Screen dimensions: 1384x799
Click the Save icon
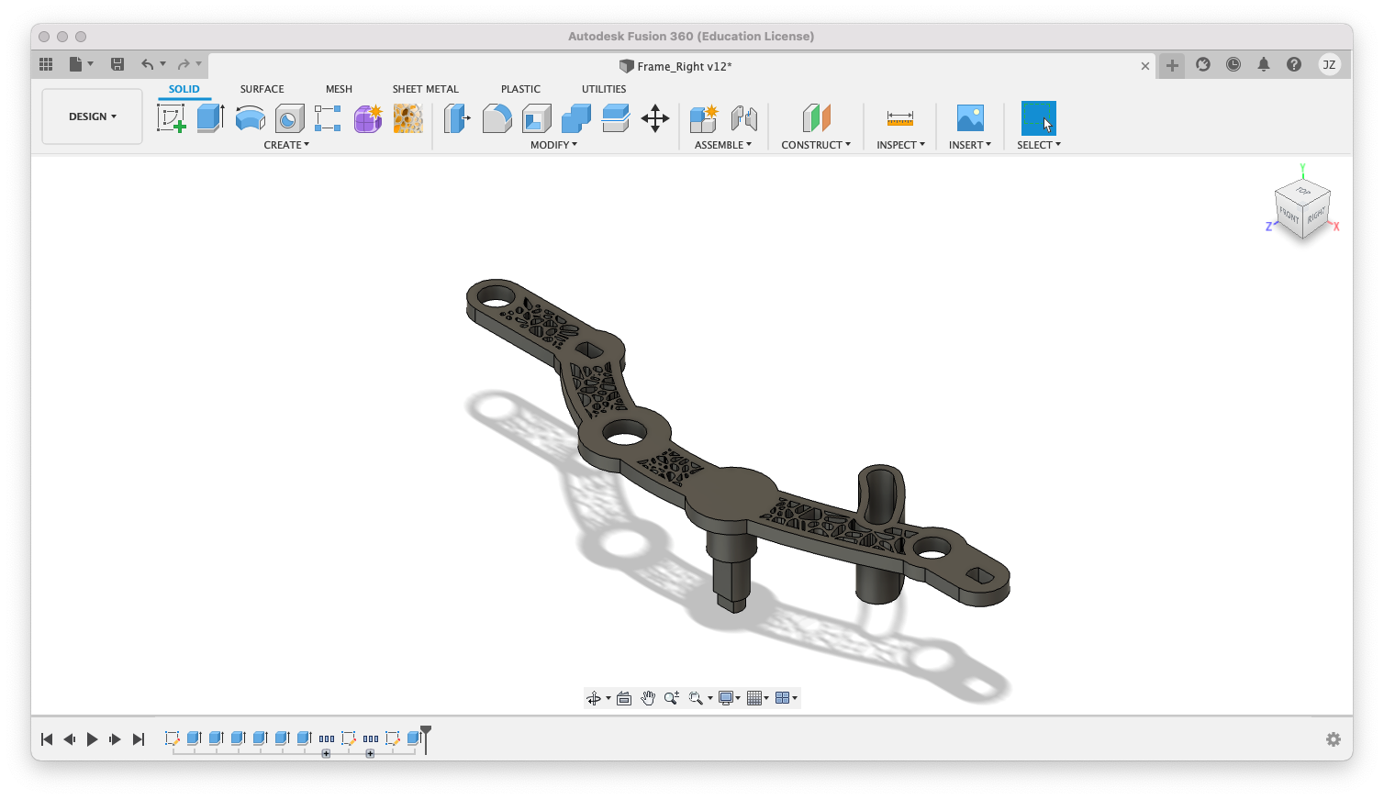pos(117,64)
